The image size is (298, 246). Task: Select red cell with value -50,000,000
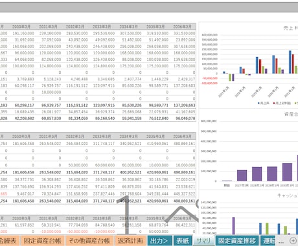(77, 232)
